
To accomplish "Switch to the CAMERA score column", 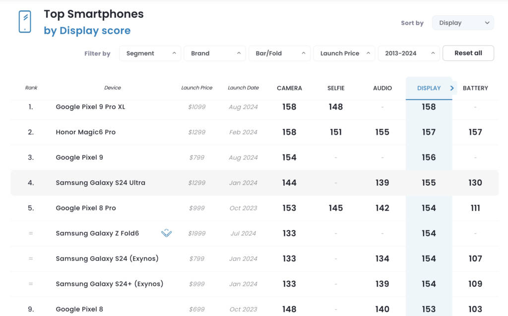I will tap(289, 88).
